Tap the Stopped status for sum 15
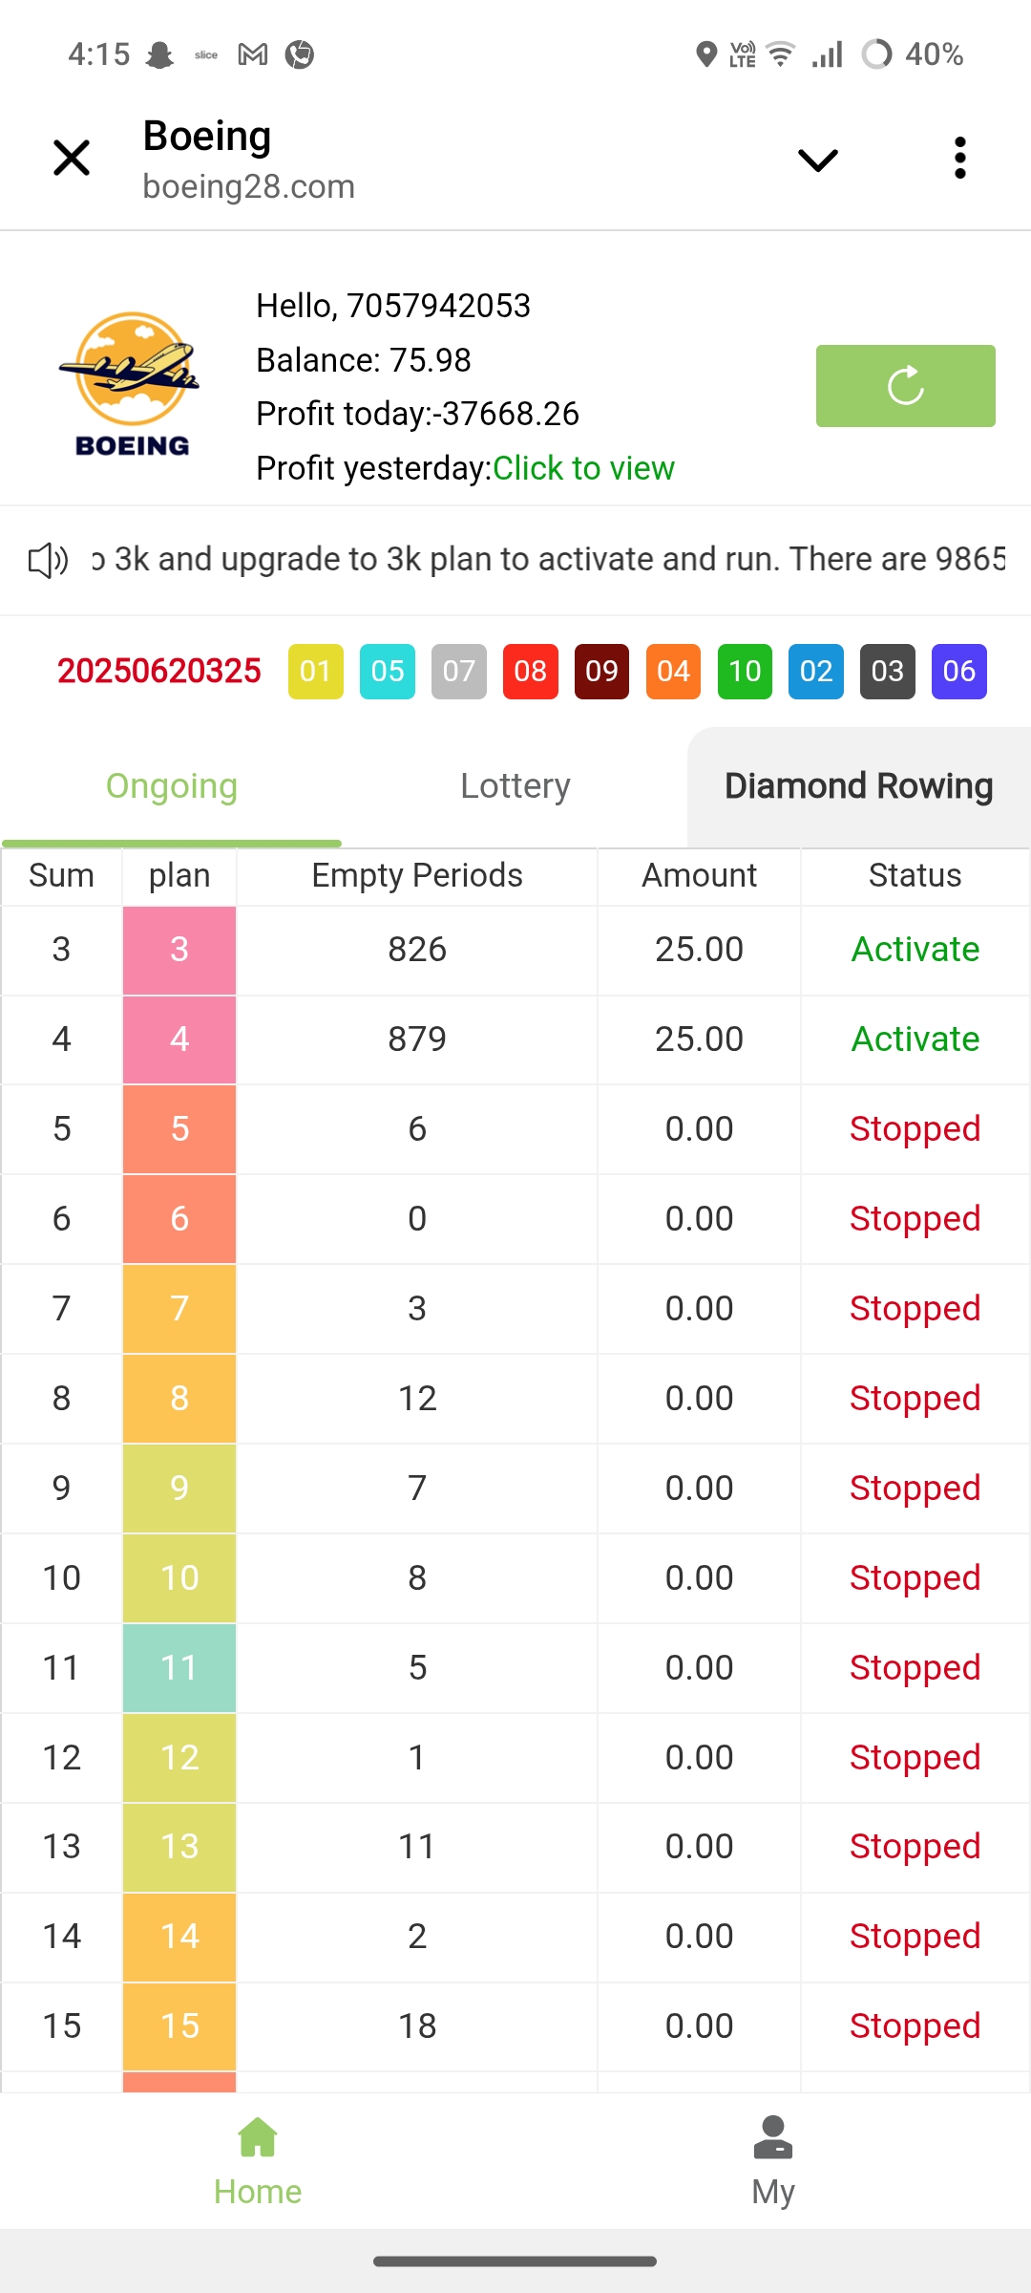Viewport: 1031px width, 2293px height. tap(915, 2026)
